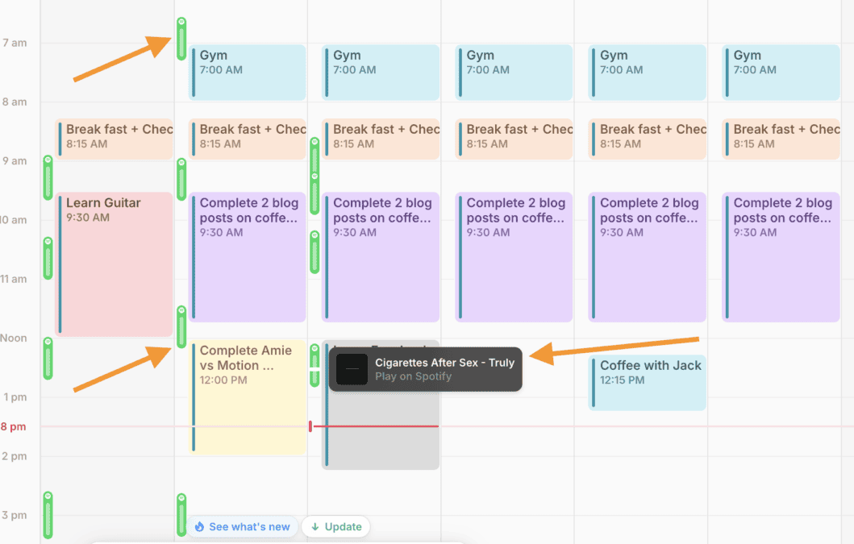
Task: Toggle the green pill near the 3 pm row
Action: (47, 516)
